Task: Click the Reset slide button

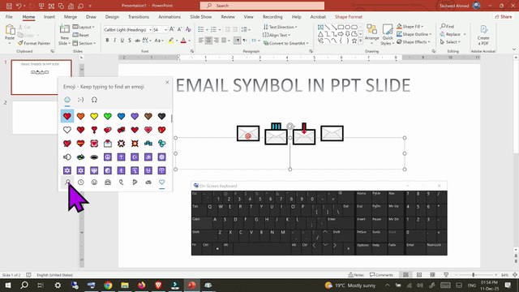Action: [x=81, y=35]
